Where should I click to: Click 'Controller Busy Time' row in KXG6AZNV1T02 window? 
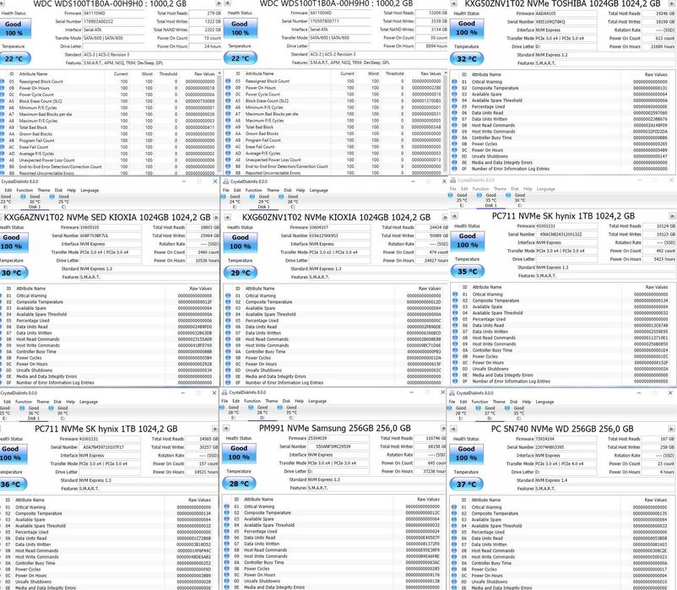[x=109, y=352]
